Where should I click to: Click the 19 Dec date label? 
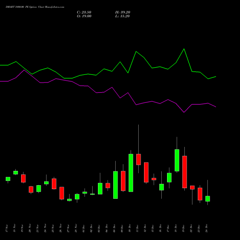click(x=183, y=228)
